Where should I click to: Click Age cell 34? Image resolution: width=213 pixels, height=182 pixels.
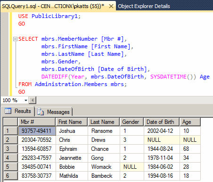pyautogui.click(x=190, y=158)
